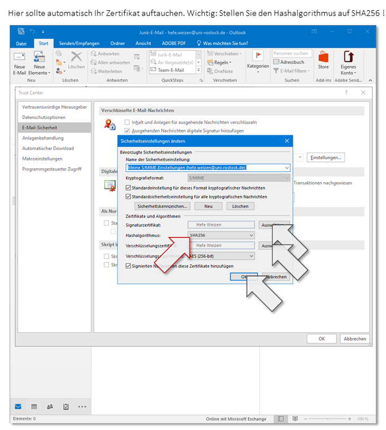This screenshot has width=386, height=430.
Task: Select Team-E-Mail quick step
Action: click(171, 70)
